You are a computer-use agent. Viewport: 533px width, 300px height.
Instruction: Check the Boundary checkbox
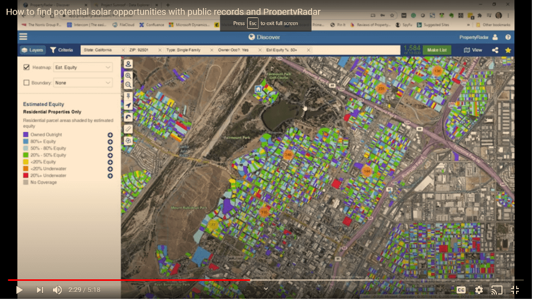(27, 82)
